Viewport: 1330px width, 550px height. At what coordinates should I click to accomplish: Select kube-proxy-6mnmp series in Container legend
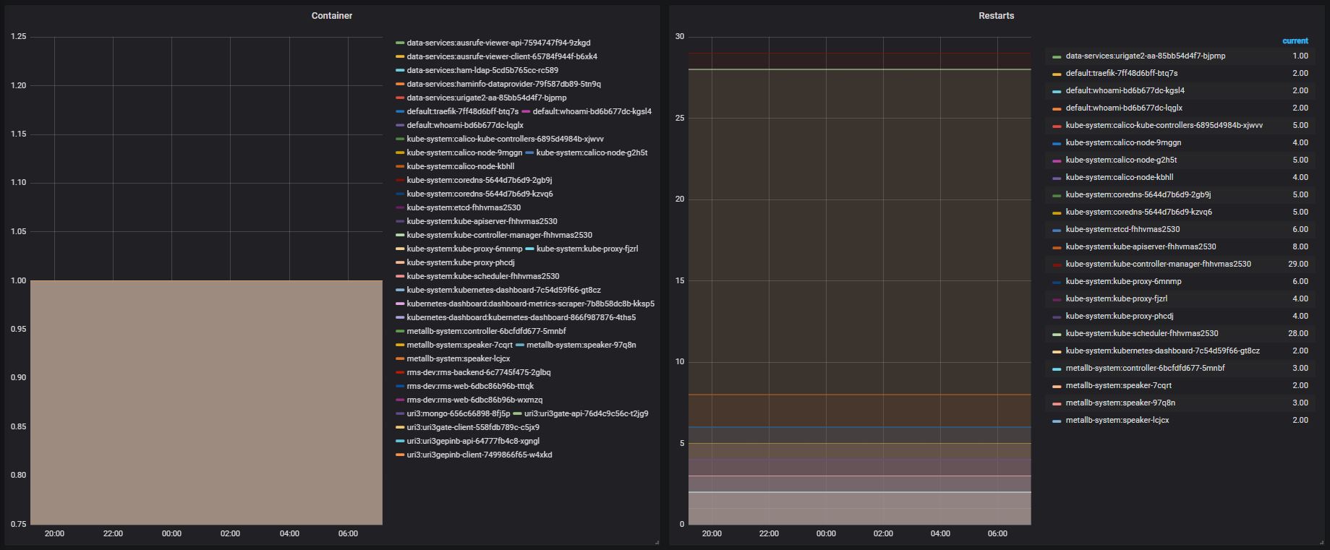click(464, 249)
